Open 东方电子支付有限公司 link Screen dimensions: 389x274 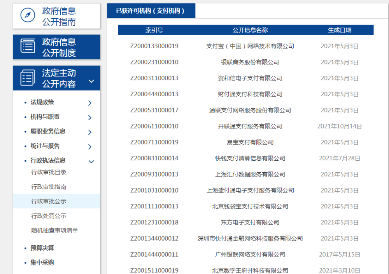pos(250,222)
